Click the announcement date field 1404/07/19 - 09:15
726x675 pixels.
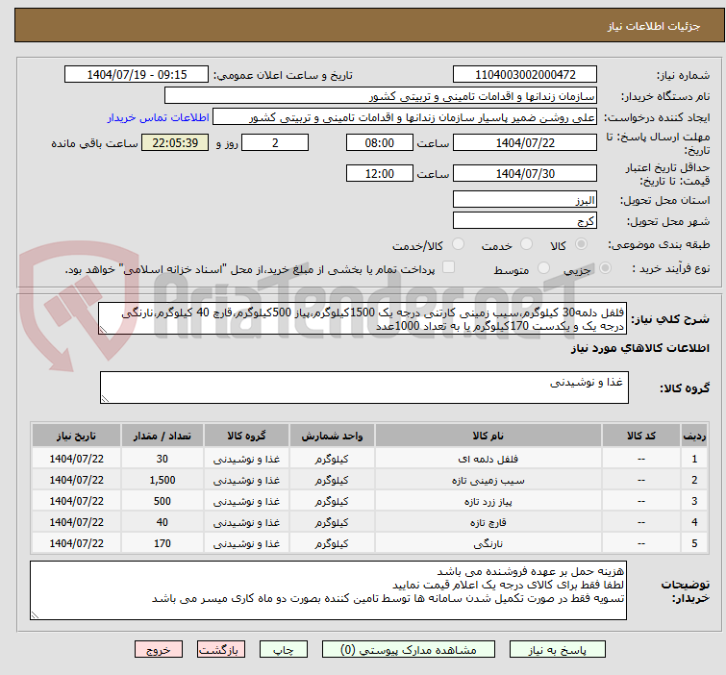(x=137, y=75)
